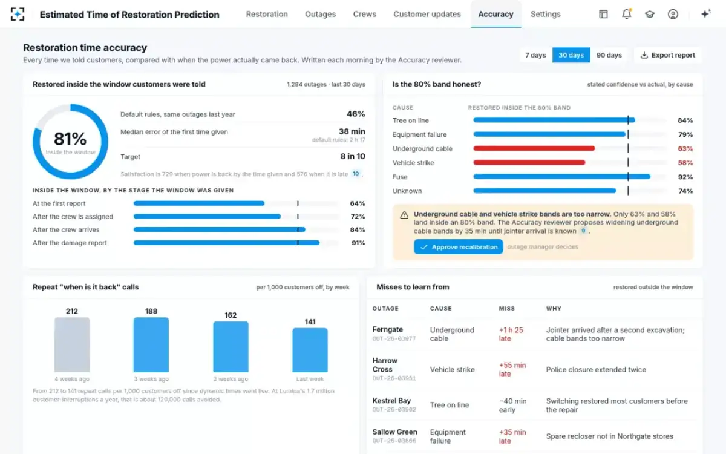The image size is (726, 454).
Task: Open the notifications bell
Action: coord(626,14)
